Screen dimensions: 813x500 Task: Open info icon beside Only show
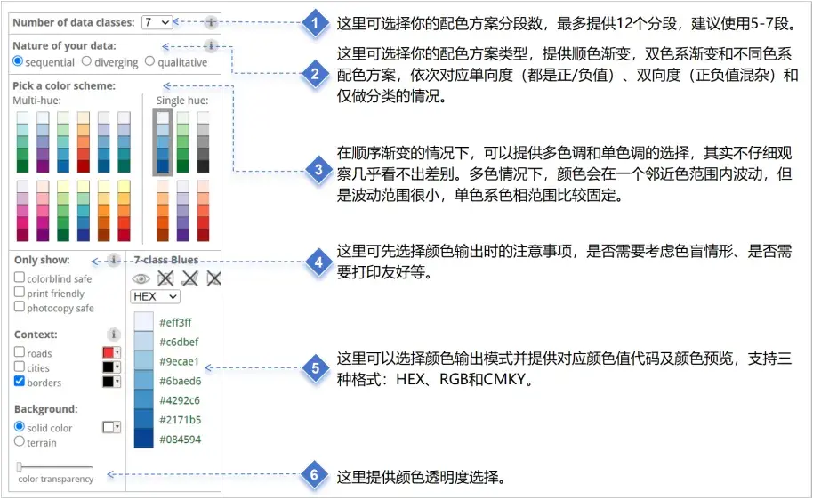(114, 260)
